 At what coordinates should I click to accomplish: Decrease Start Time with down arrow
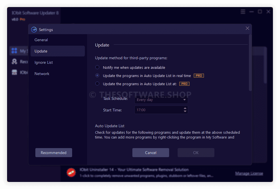click(x=185, y=111)
